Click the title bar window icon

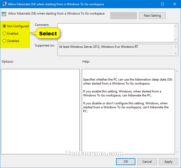(4, 4)
